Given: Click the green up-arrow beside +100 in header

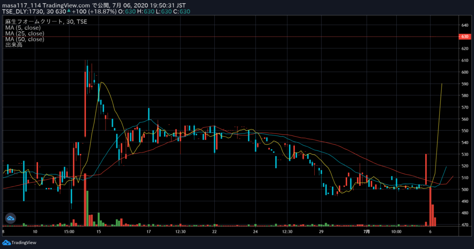Looking at the screenshot, I should coord(69,11).
